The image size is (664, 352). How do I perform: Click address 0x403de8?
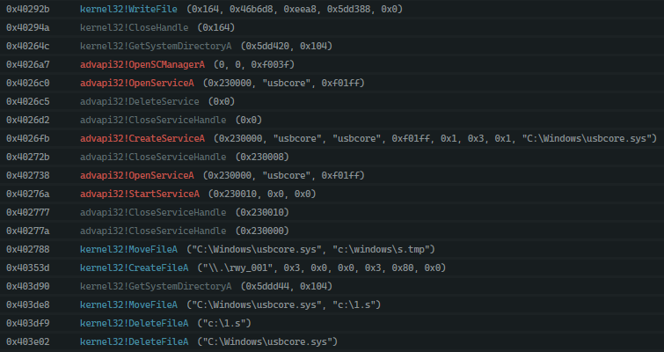pos(28,305)
